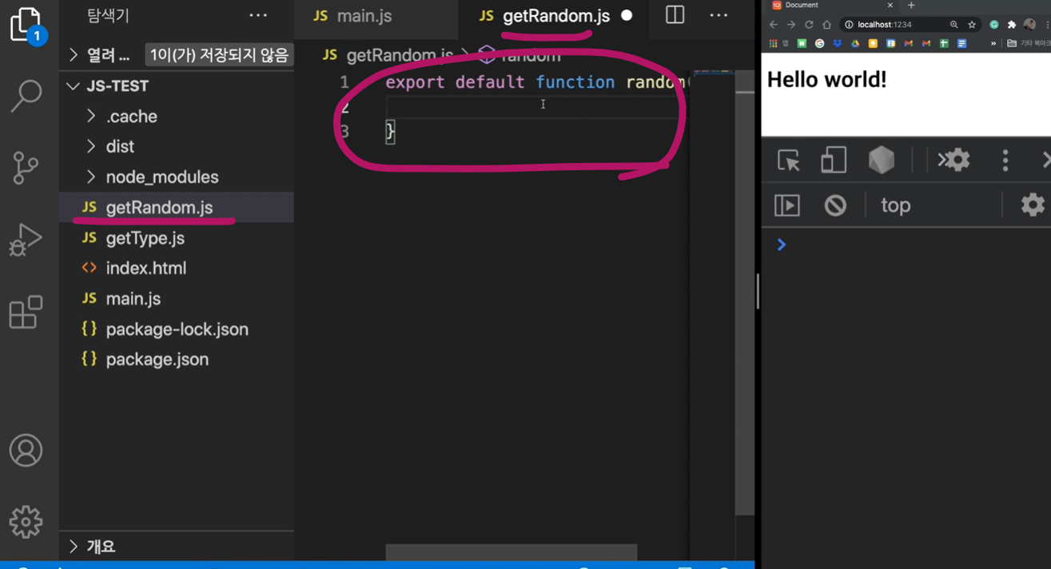Open the Explorer view in the activity bar
The width and height of the screenshot is (1051, 569).
(x=27, y=26)
